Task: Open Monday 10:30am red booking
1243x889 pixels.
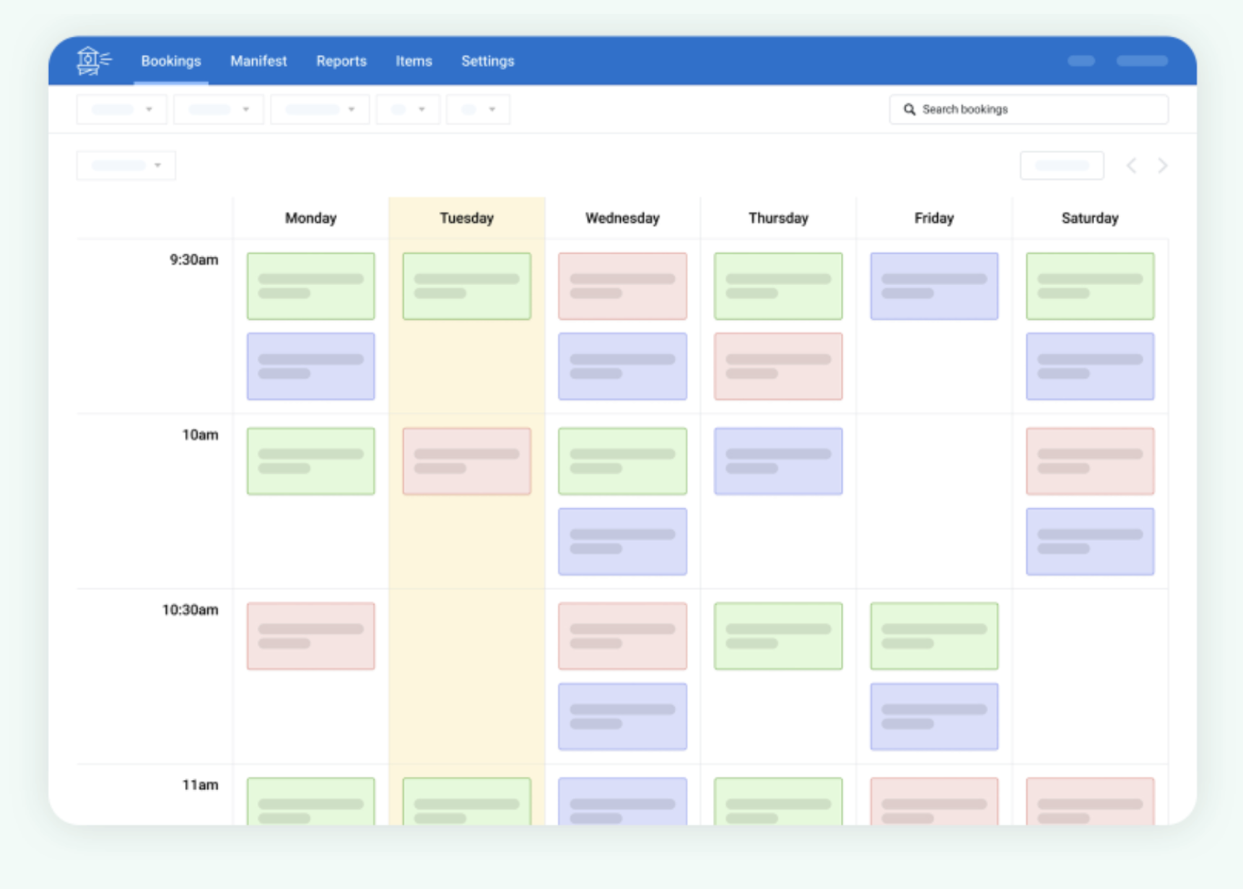Action: [x=311, y=636]
